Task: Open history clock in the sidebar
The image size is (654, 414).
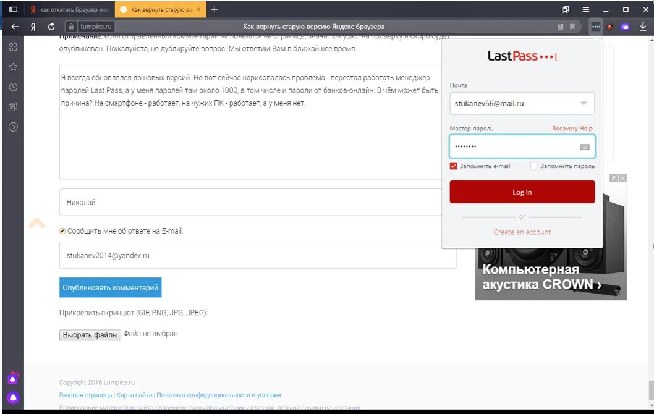Action: pyautogui.click(x=13, y=87)
